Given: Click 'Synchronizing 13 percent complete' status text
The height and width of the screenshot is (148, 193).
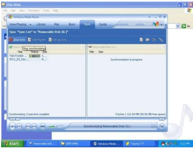Looking at the screenshot, I should pos(29,114).
